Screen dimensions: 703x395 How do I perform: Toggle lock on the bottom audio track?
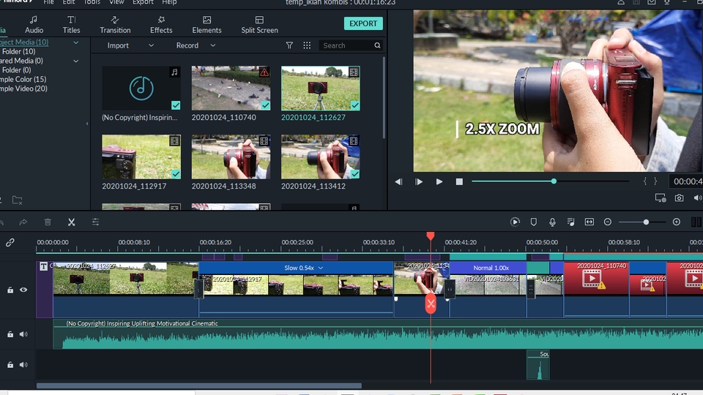click(x=10, y=364)
